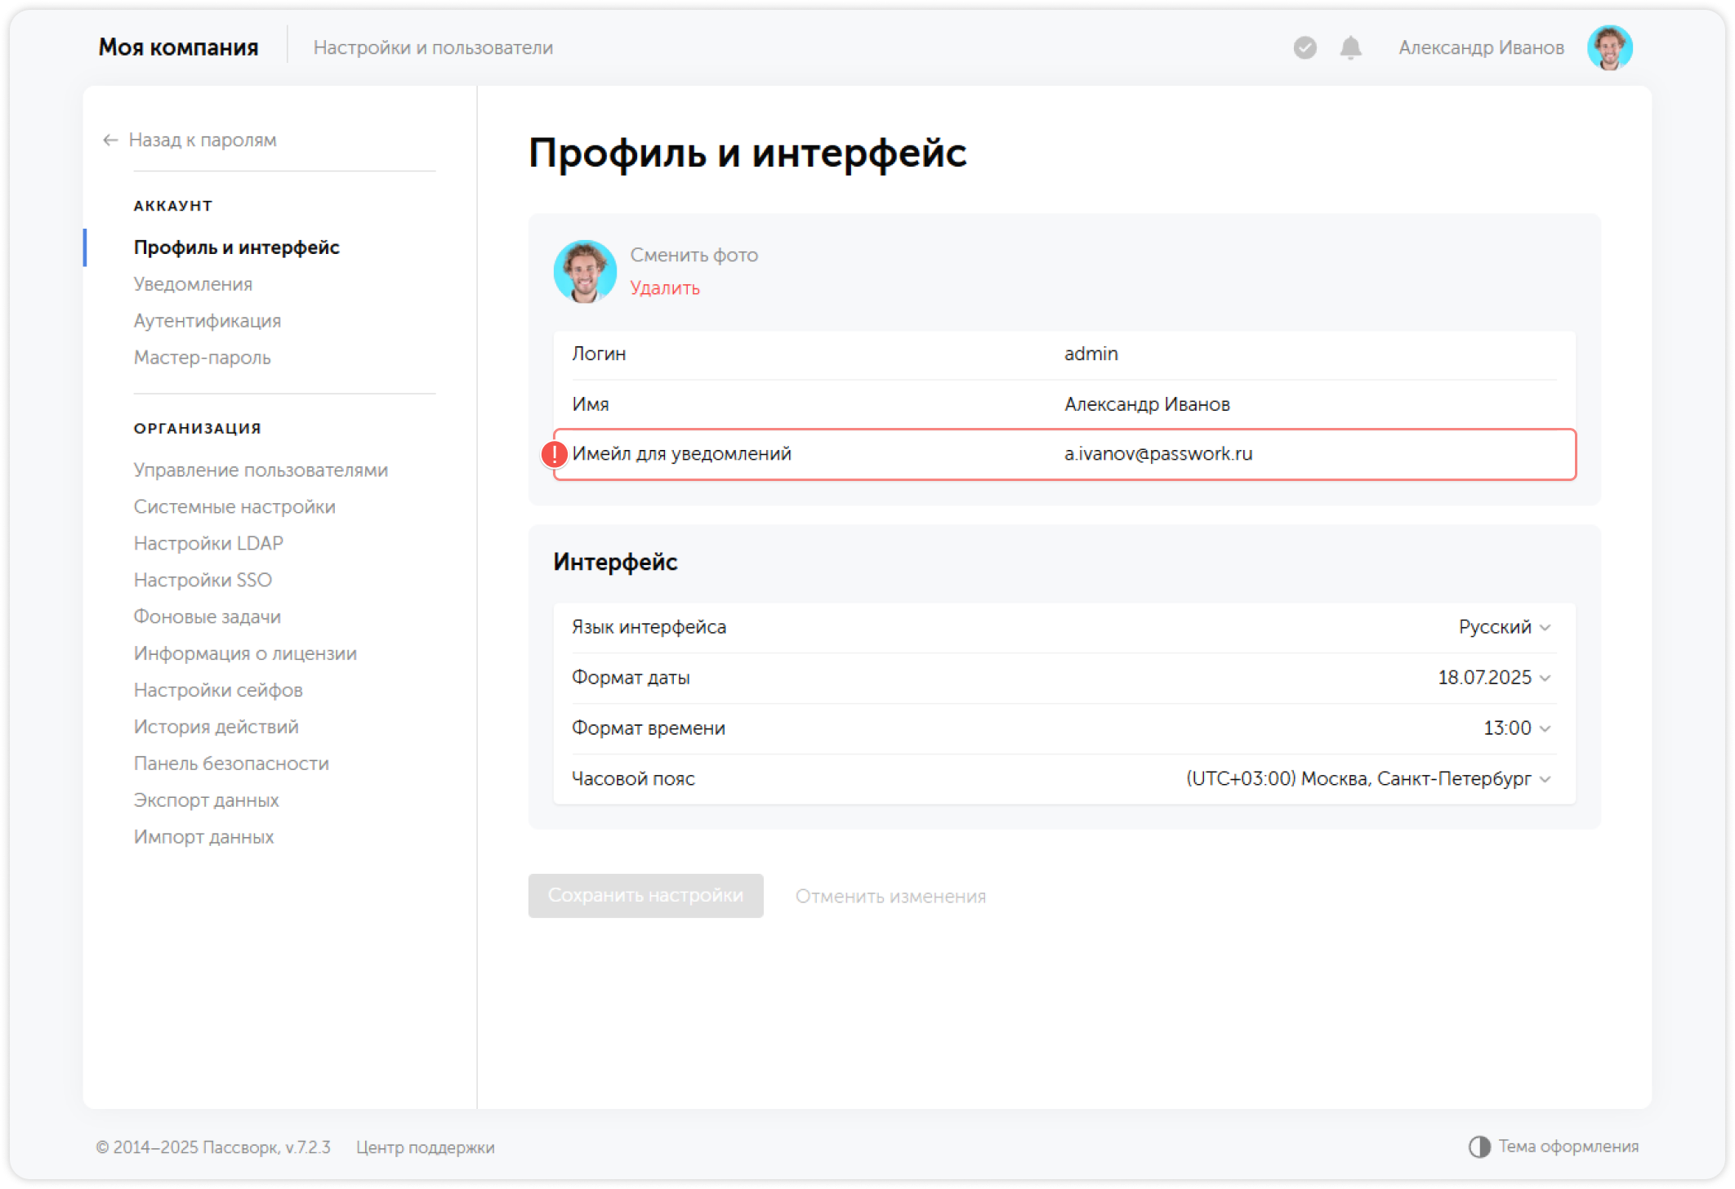The height and width of the screenshot is (1189, 1735).
Task: Click Сохранить настройки button
Action: tap(645, 895)
